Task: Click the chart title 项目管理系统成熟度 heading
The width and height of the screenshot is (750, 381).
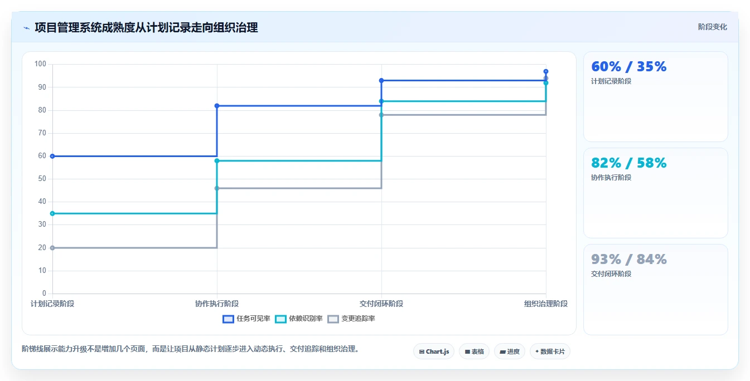Action: [146, 27]
